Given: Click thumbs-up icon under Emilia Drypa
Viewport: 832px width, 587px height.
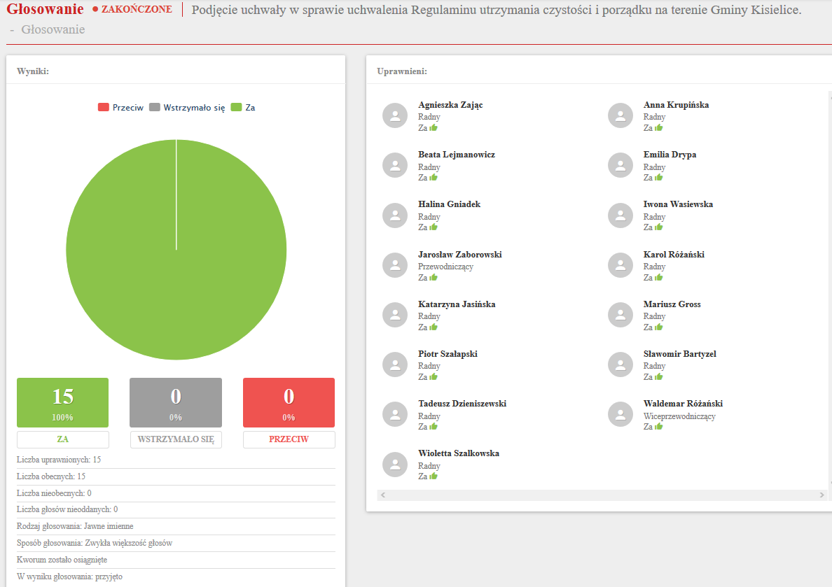Looking at the screenshot, I should (659, 178).
